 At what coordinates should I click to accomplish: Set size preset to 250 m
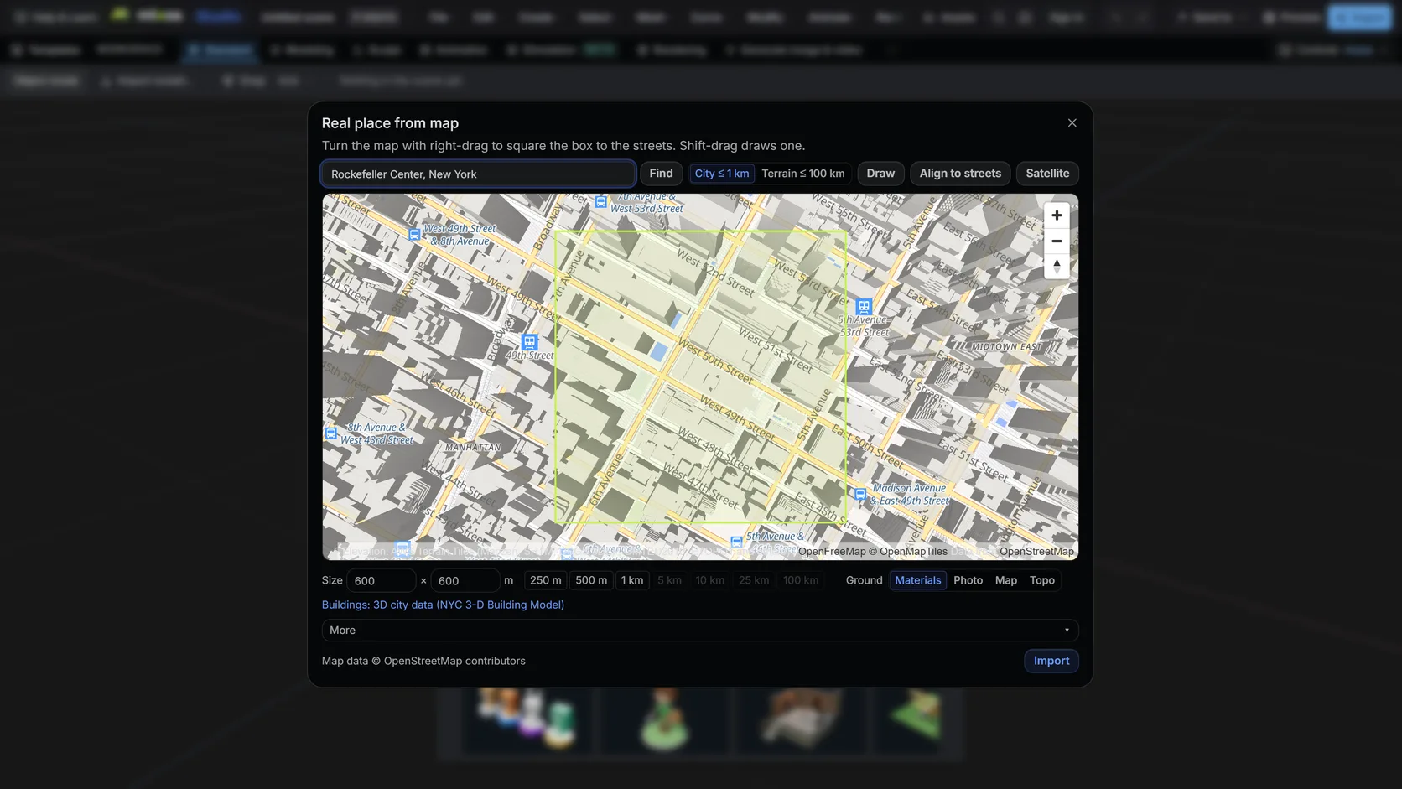coord(546,580)
